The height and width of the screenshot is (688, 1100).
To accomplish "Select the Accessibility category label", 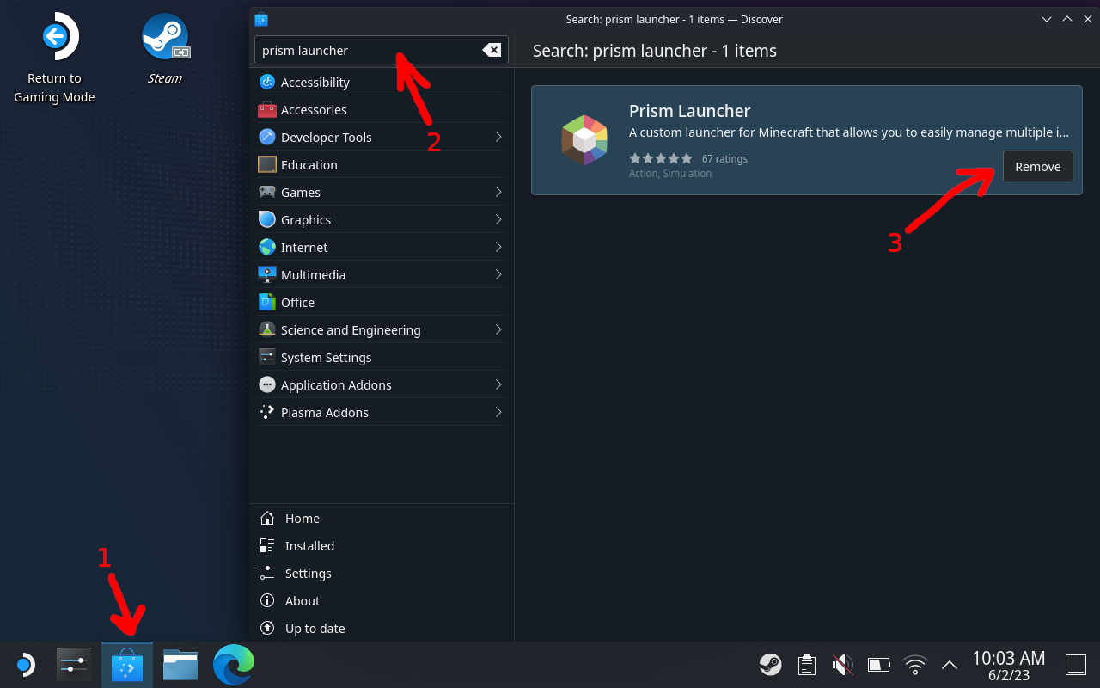I will tap(315, 83).
